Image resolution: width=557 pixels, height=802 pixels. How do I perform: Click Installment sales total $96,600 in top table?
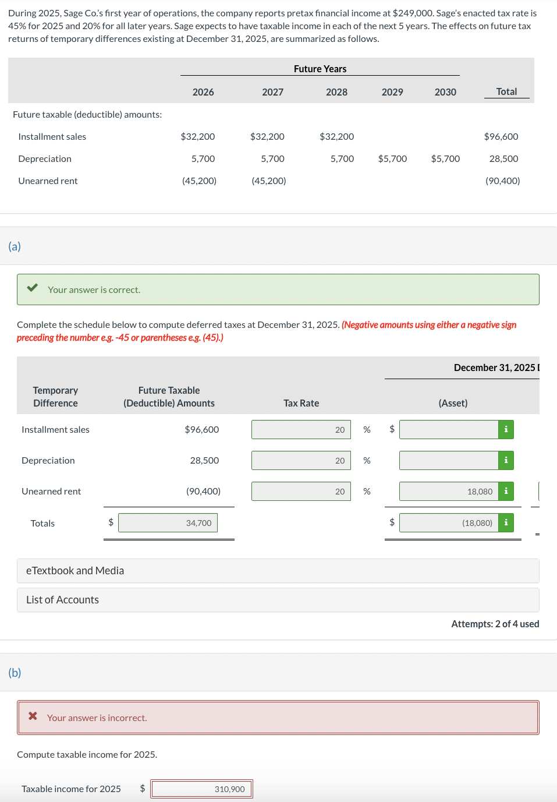501,136
